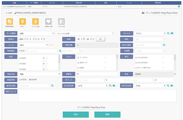Click orange dot beside ホテル代2480 option
Viewport: 183px width, 120px height.
[x=163, y=58]
